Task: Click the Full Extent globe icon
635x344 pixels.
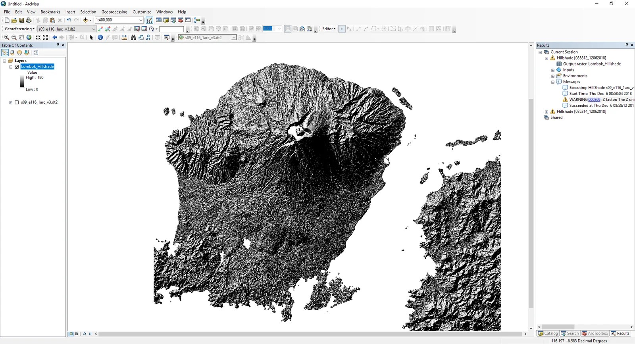Action: coord(29,37)
